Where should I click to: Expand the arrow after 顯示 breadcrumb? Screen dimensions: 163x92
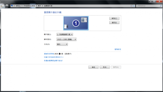[x=43, y=6]
